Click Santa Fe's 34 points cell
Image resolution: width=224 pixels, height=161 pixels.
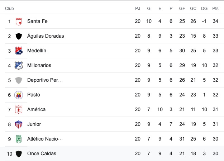[215, 22]
